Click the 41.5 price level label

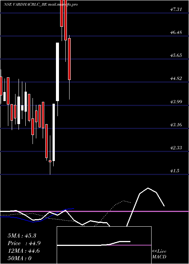tap(175, 171)
